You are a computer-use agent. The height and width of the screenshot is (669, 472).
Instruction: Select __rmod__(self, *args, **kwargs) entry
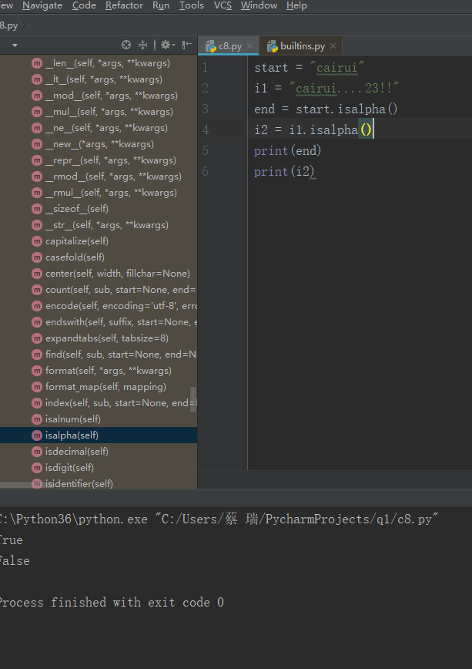(113, 176)
